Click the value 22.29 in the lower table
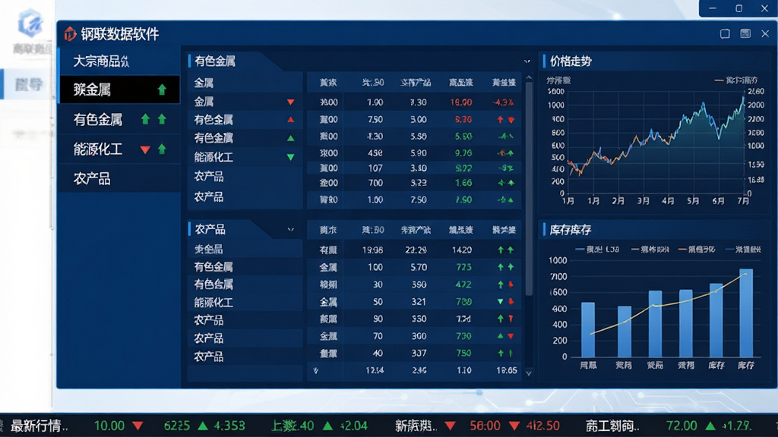Screen dimensions: 778x437 [416, 250]
